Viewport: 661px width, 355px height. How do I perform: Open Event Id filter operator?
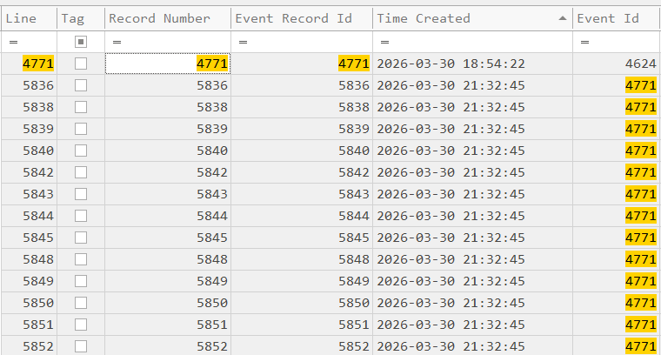pos(584,42)
